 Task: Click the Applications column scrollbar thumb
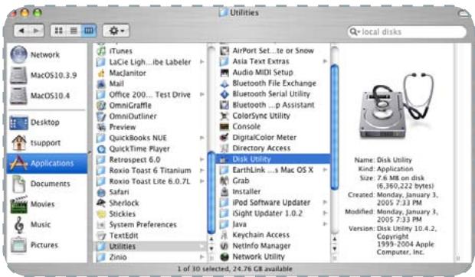211,193
